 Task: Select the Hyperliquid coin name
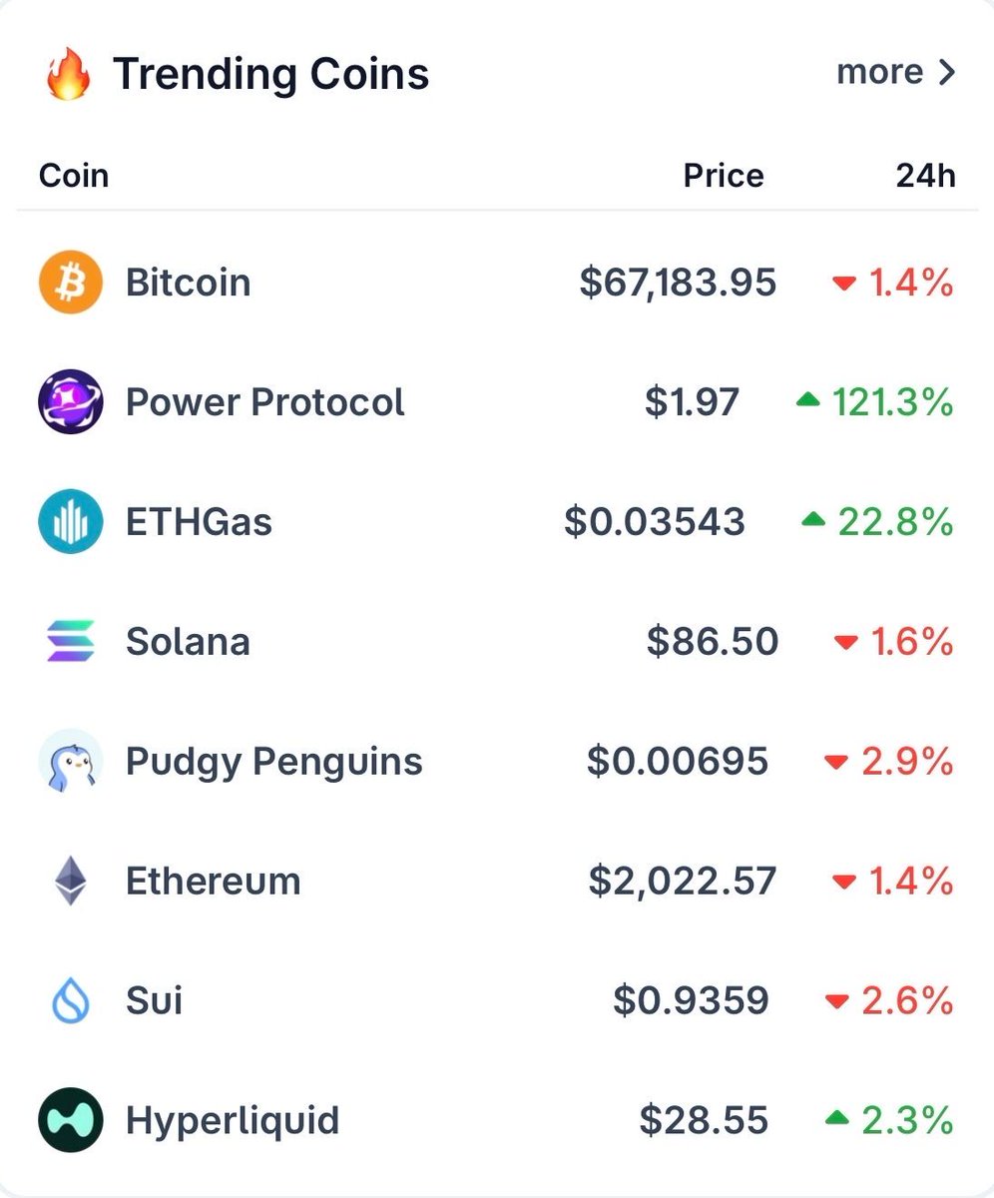point(232,1120)
